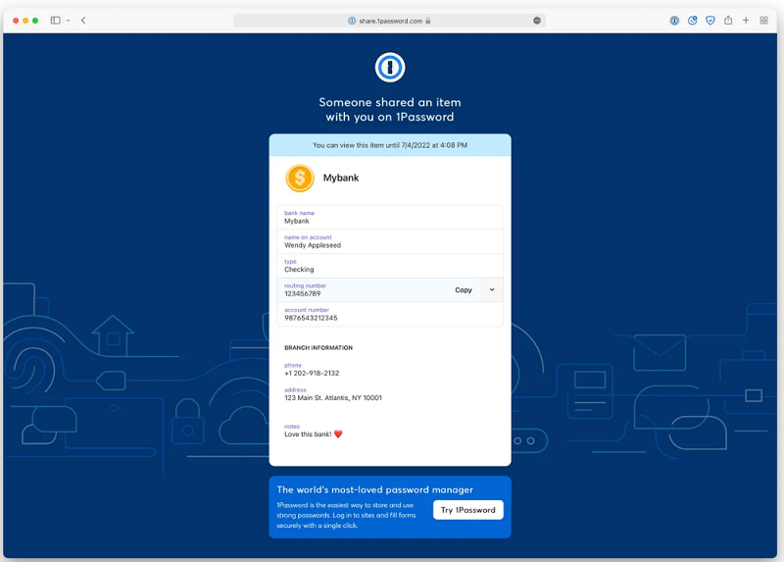This screenshot has width=784, height=562.
Task: Click the privacy report circular extension icon
Action: pyautogui.click(x=693, y=21)
